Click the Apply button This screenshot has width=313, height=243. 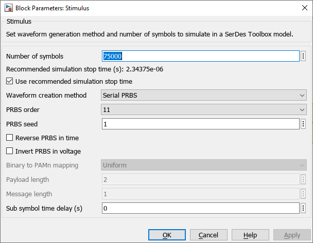pos(292,235)
